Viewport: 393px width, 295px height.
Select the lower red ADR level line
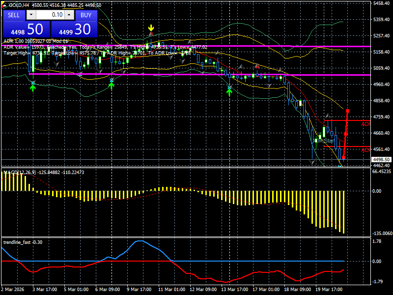[347, 147]
